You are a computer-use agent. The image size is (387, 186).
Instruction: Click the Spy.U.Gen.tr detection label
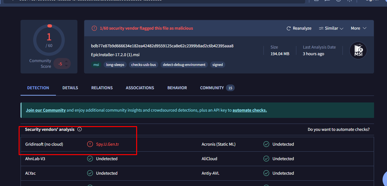tap(107, 144)
